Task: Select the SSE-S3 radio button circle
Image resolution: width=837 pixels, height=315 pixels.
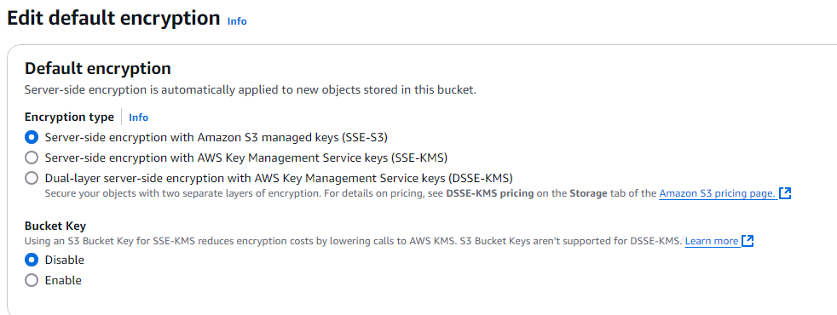Action: [32, 138]
